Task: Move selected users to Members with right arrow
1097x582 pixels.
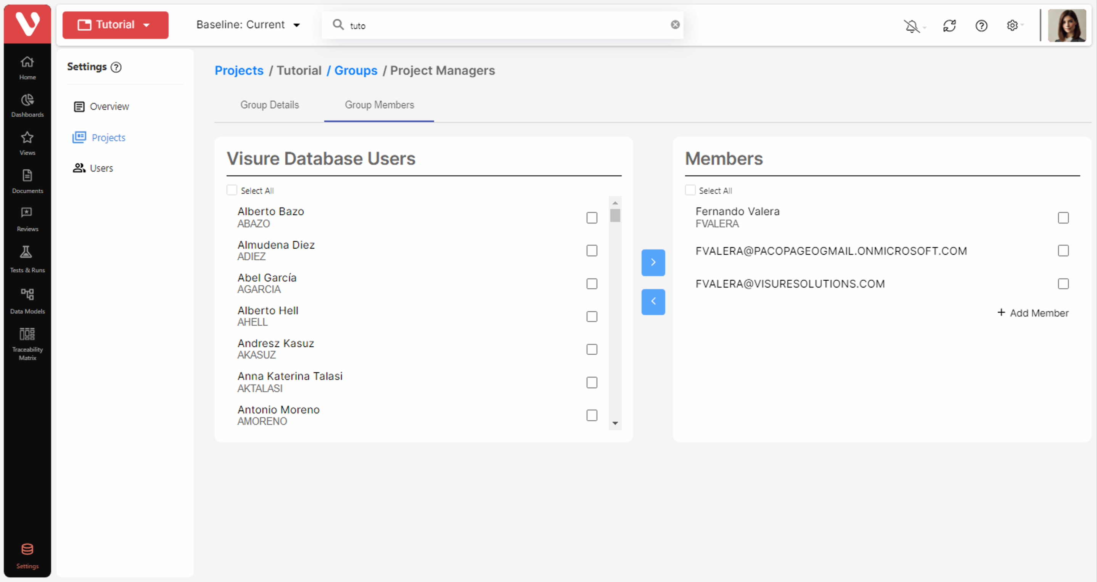Action: click(653, 262)
